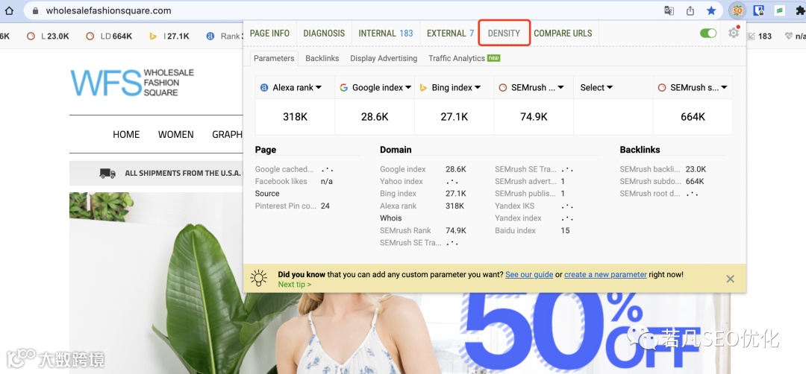Open the Display Advertising sub-tab
Screen dimensions: 806x374
pos(384,58)
